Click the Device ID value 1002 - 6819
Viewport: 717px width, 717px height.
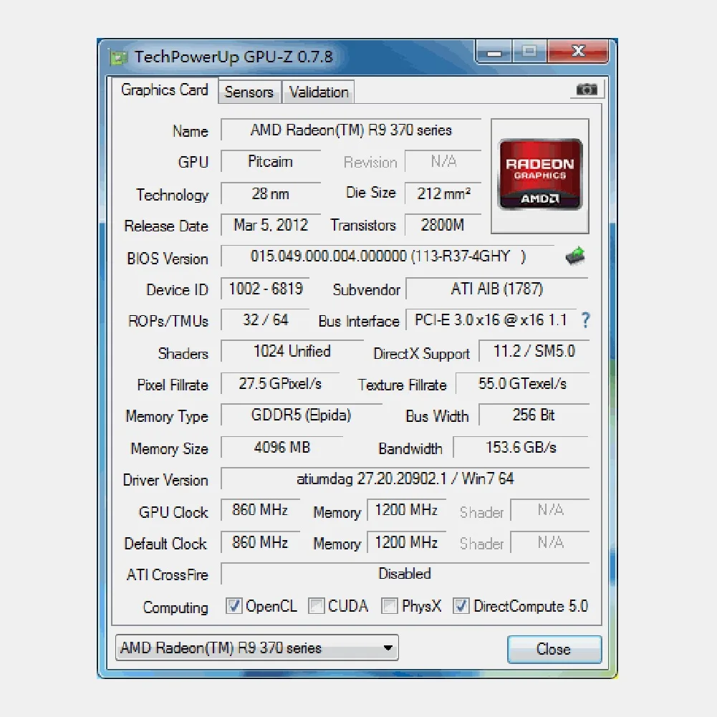coord(266,289)
